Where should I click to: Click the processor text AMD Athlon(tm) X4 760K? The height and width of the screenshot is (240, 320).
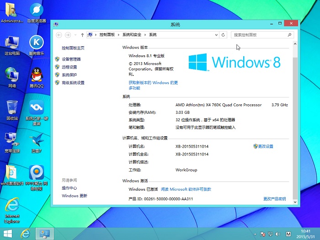pos(219,105)
